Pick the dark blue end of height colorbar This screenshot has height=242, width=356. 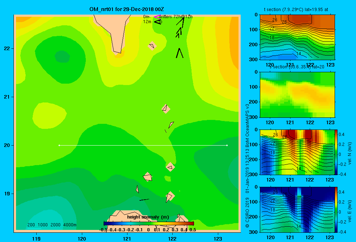105,223
